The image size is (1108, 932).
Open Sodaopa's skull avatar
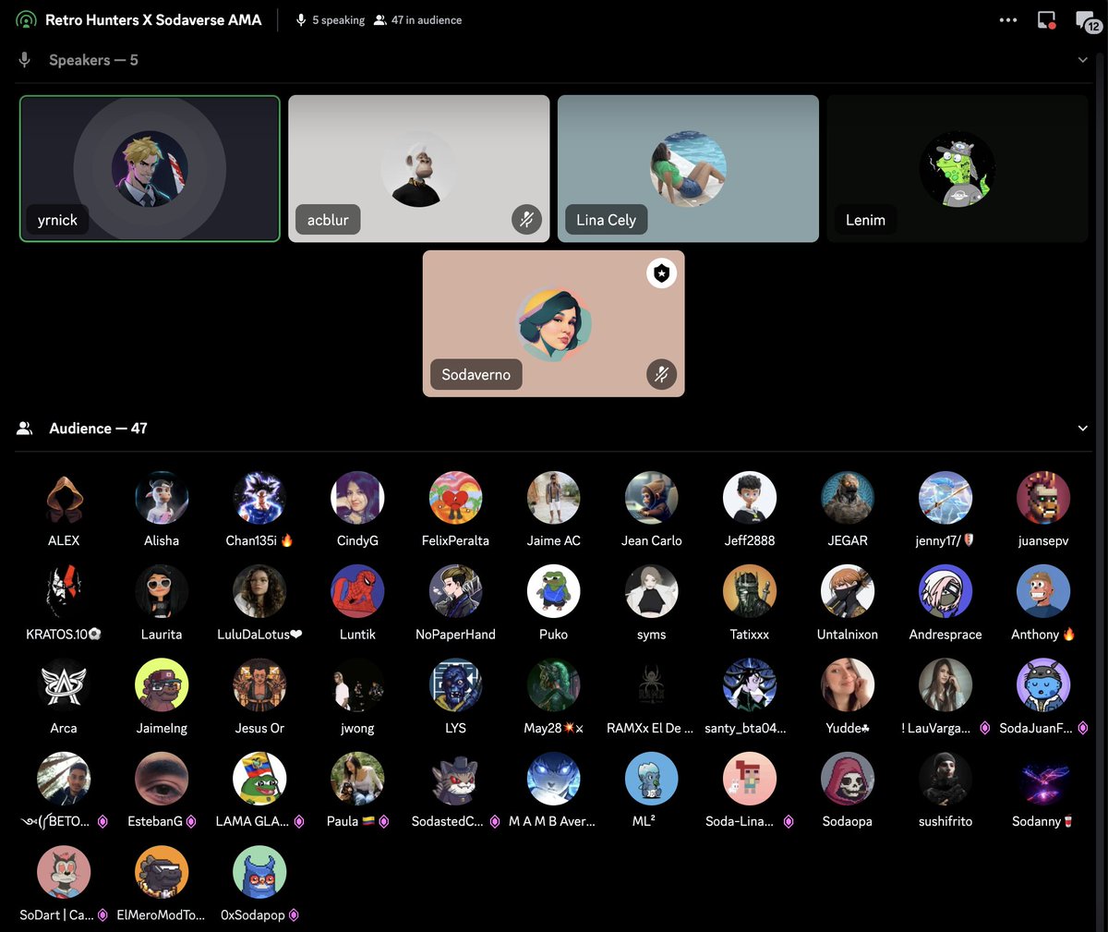point(847,778)
